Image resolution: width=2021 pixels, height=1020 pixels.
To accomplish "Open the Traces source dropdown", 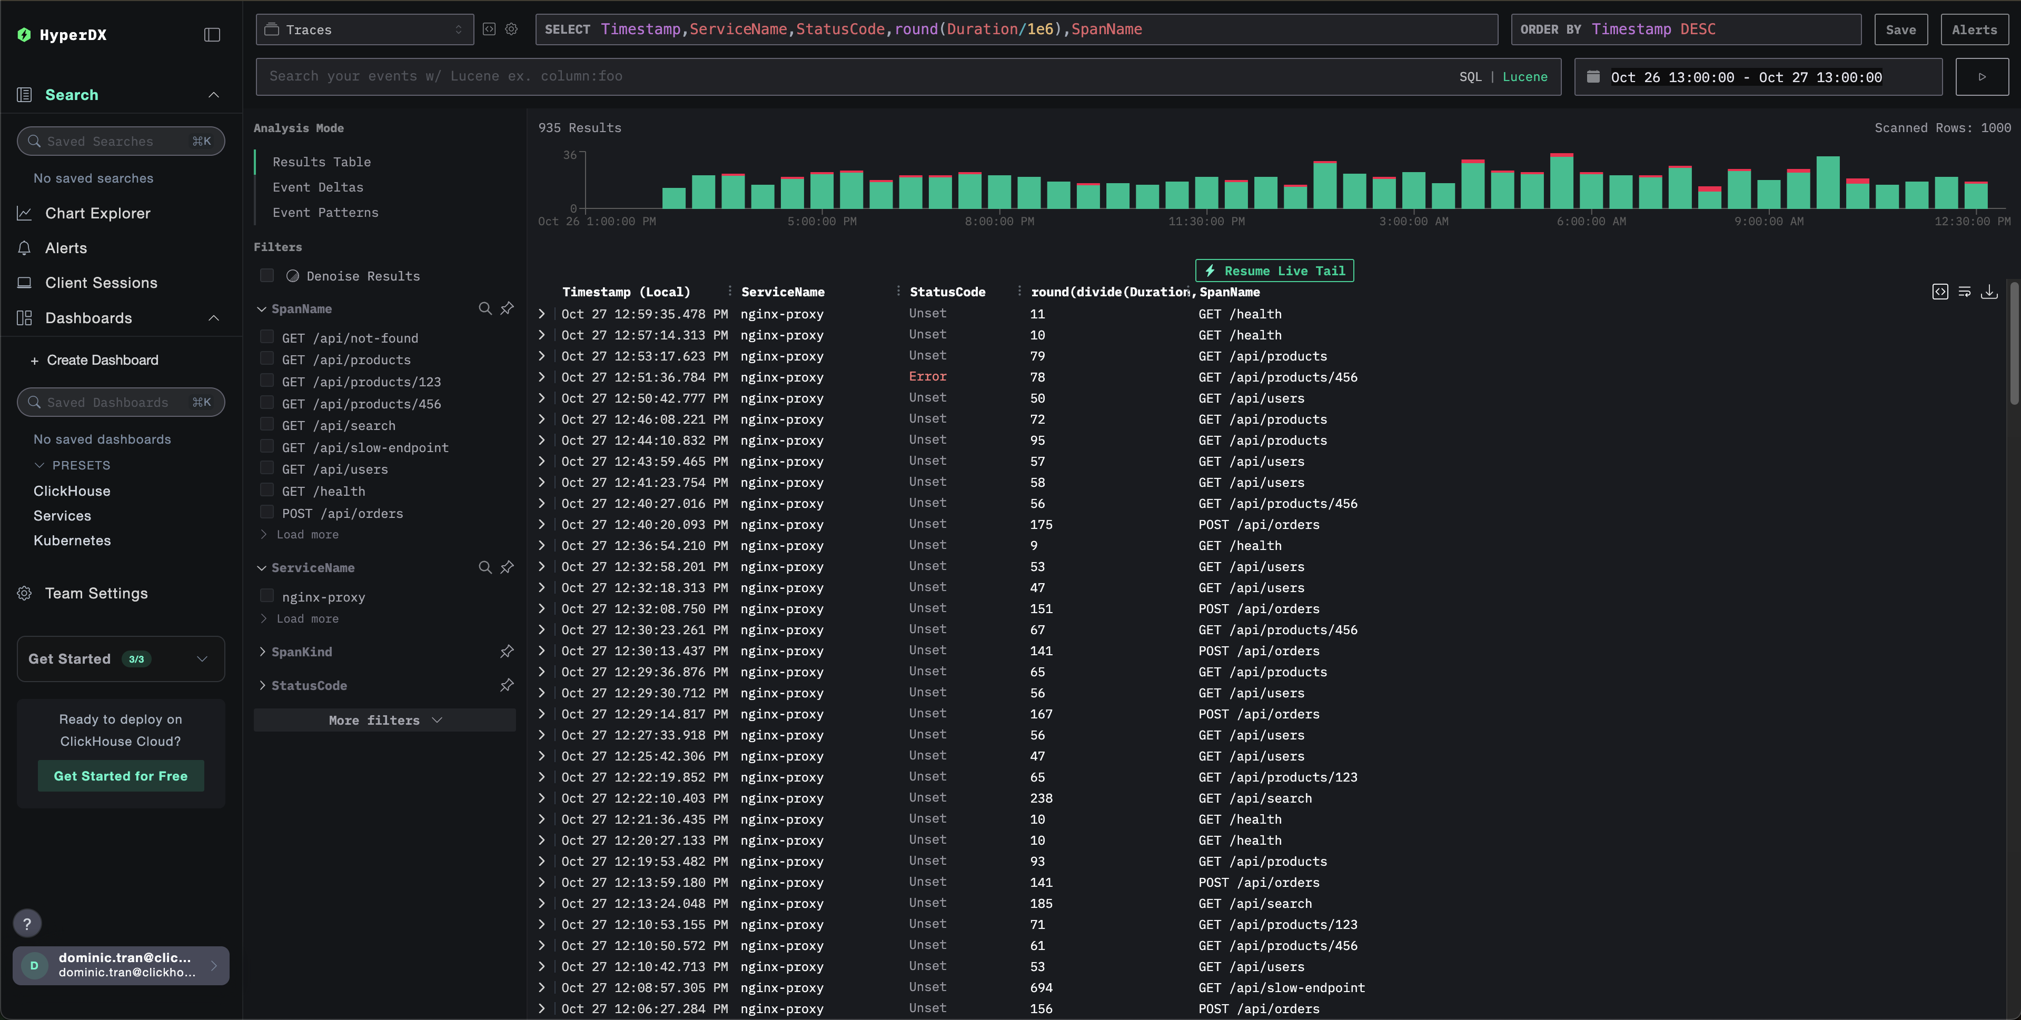I will click(365, 30).
